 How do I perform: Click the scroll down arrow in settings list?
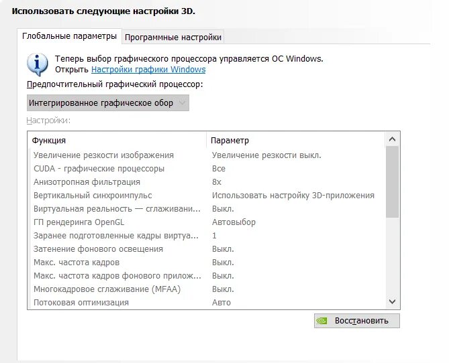coord(392,301)
